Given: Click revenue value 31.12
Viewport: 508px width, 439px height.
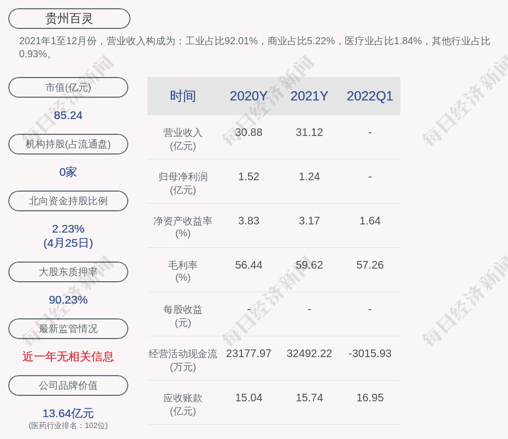Looking at the screenshot, I should coord(309,133).
